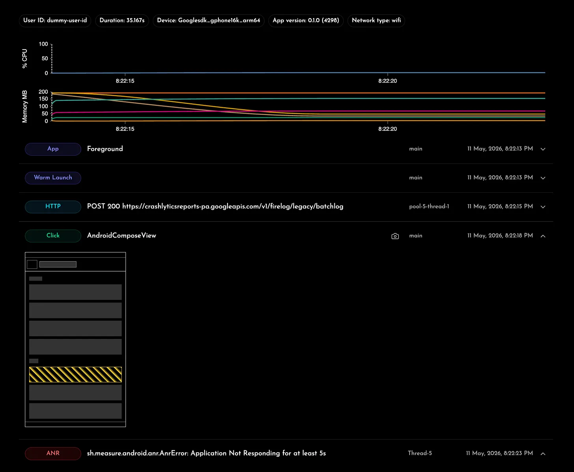Select the Warm Launch badge
Viewport: 574px width, 472px height.
[x=53, y=178]
